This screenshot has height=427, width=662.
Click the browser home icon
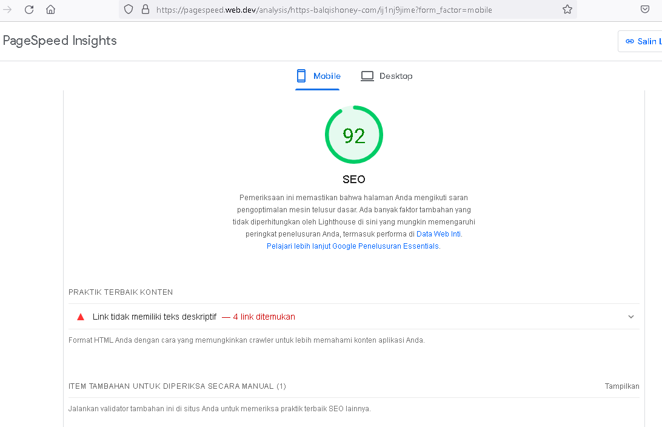point(51,10)
